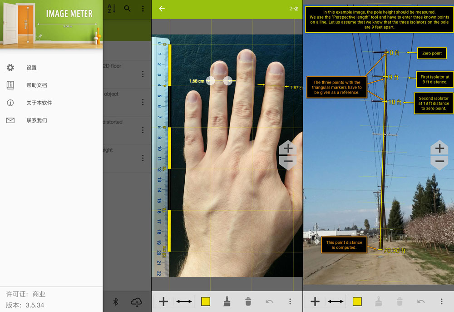Open 关于本软件 about entry
This screenshot has height=312, width=454.
click(39, 103)
